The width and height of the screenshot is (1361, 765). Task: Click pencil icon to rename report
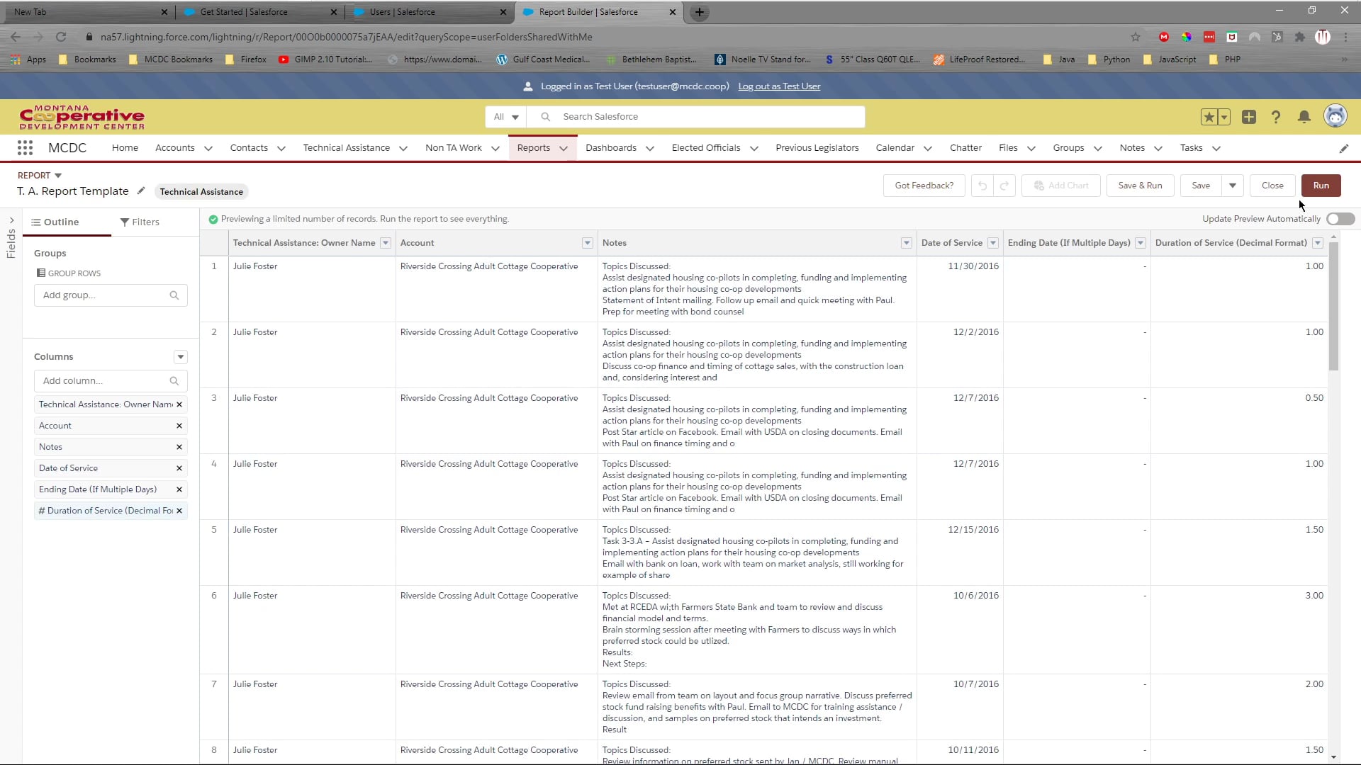(x=141, y=191)
